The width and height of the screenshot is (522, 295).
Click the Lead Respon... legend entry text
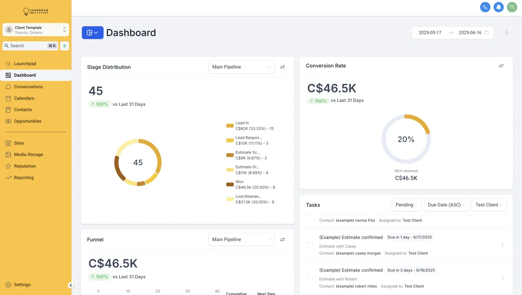252,141
